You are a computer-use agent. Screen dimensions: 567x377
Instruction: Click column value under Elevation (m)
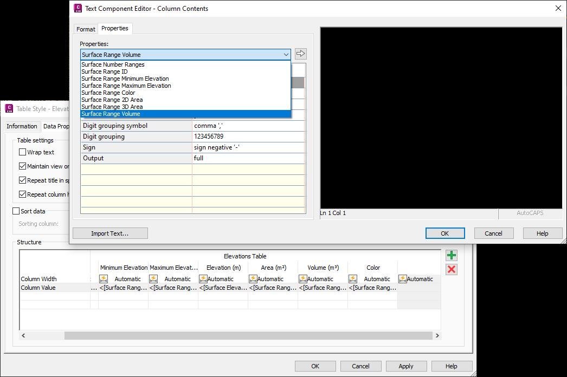coord(223,288)
